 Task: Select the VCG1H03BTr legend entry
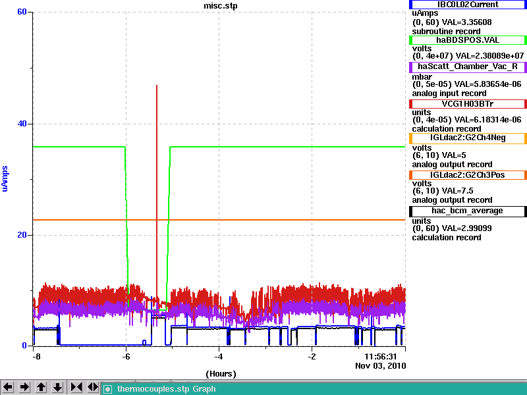click(468, 104)
